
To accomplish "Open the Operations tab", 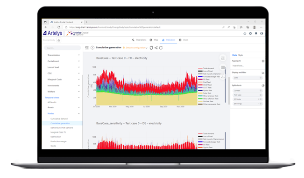I will point(139,40).
